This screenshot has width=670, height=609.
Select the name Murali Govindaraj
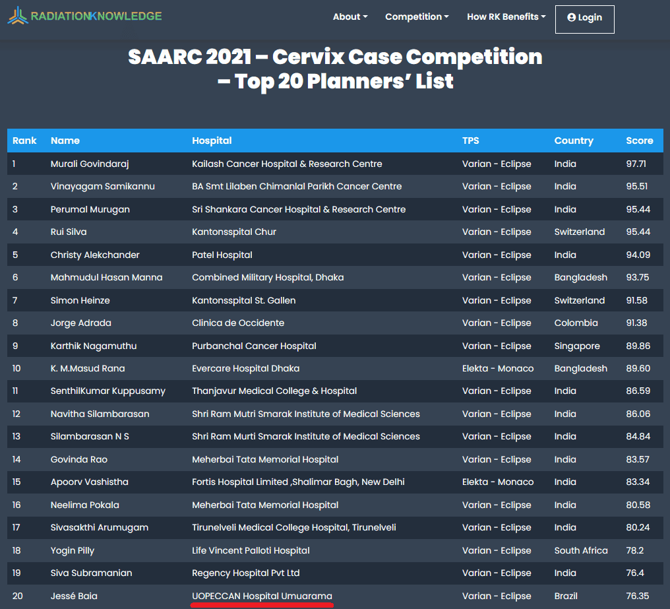[89, 164]
